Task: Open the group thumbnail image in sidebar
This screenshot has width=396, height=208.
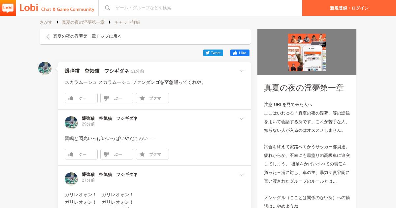Action: click(x=307, y=52)
